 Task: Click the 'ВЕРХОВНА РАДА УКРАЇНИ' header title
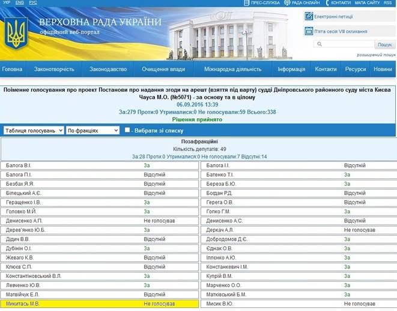click(x=100, y=22)
